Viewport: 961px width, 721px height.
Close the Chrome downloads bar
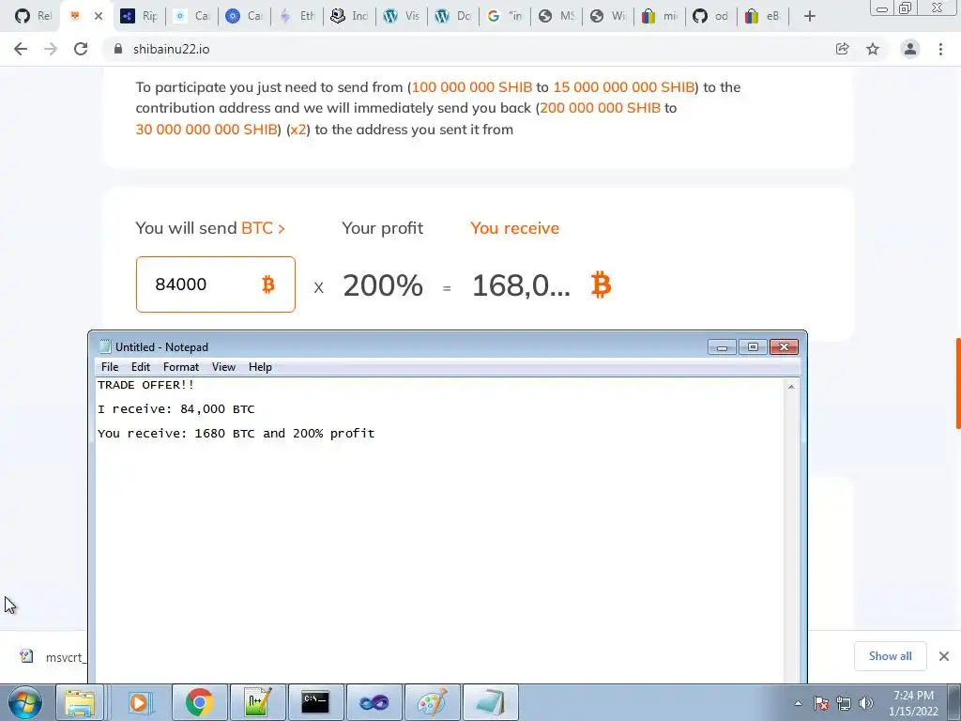coord(944,656)
